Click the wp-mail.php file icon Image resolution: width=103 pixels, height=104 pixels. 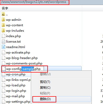click(x=3, y=96)
